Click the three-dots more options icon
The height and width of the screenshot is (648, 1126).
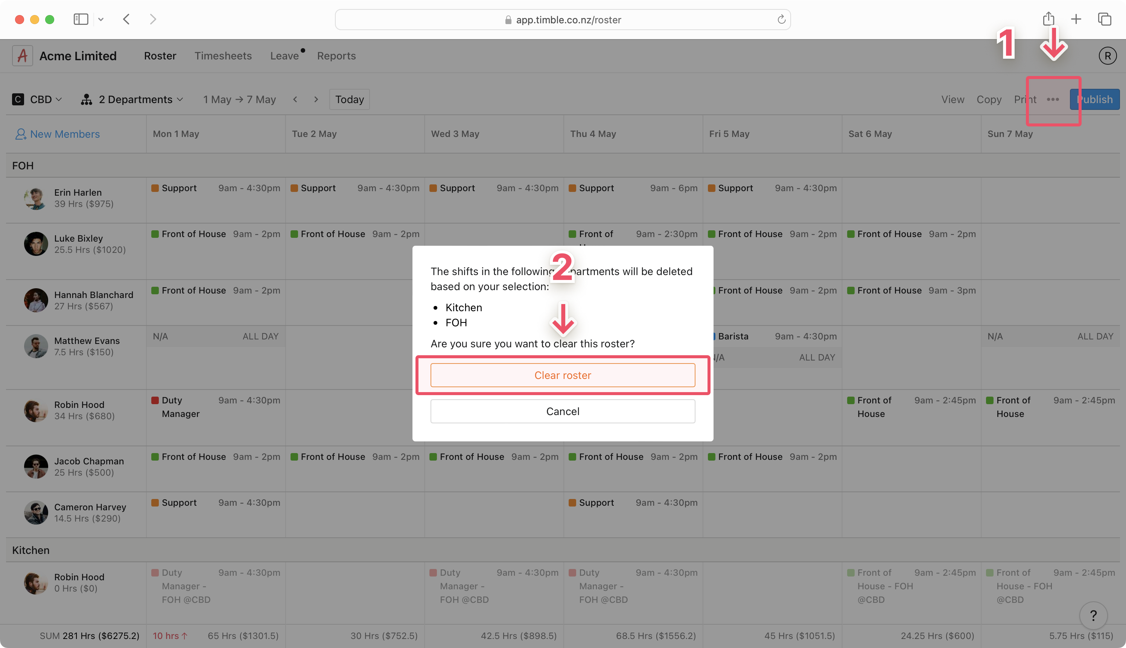pyautogui.click(x=1053, y=99)
